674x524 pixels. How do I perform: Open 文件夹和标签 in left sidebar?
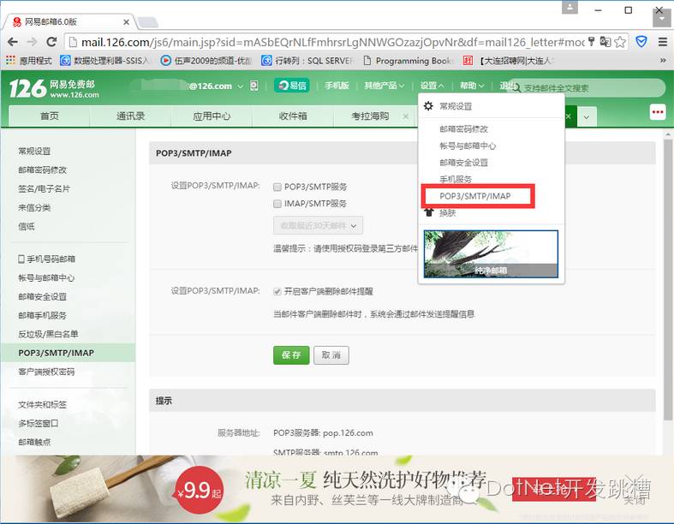coord(42,404)
